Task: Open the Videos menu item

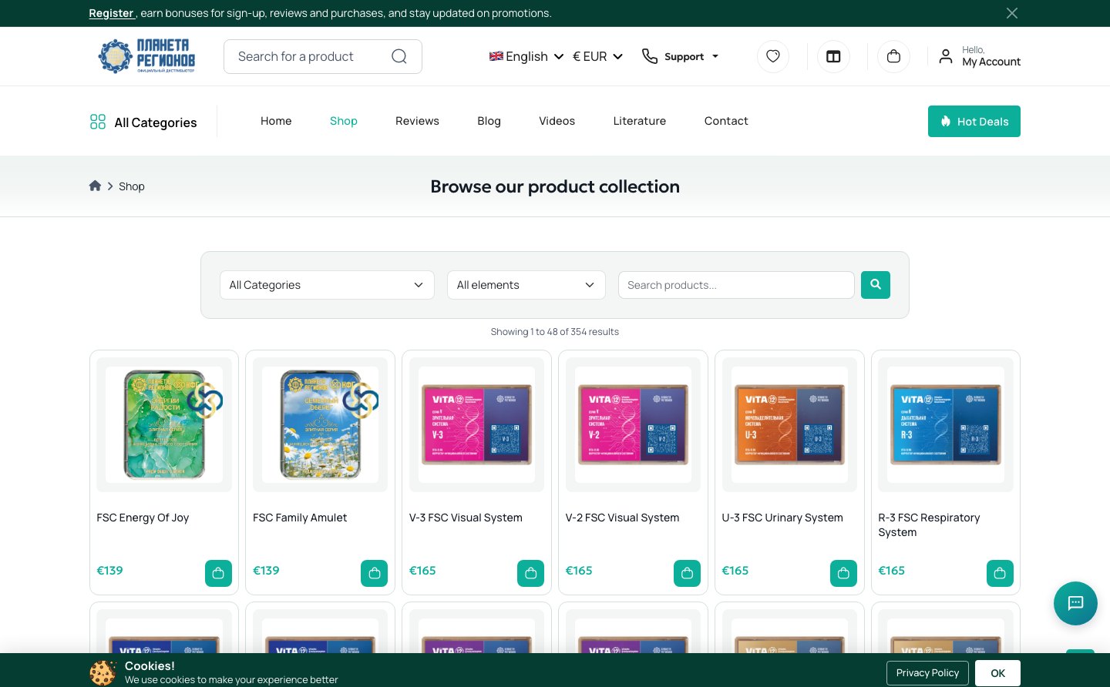Action: tap(557, 121)
